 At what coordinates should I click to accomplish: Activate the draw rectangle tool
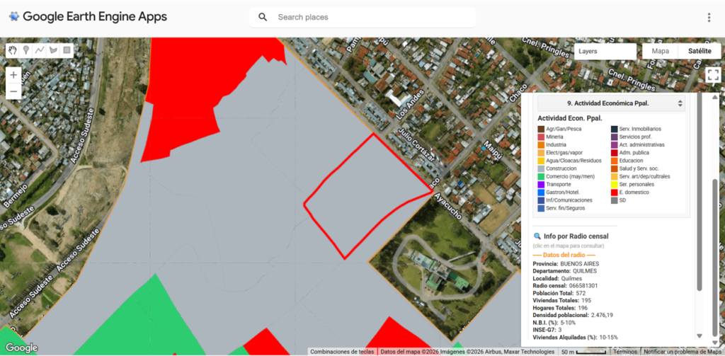[67, 50]
